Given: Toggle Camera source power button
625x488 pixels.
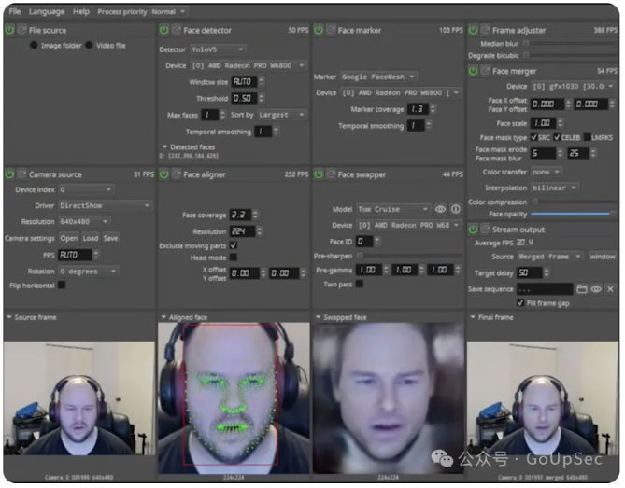Looking at the screenshot, I should coord(9,174).
